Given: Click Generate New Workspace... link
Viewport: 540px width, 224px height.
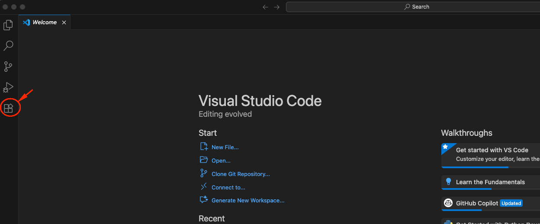Looking at the screenshot, I should (x=248, y=201).
